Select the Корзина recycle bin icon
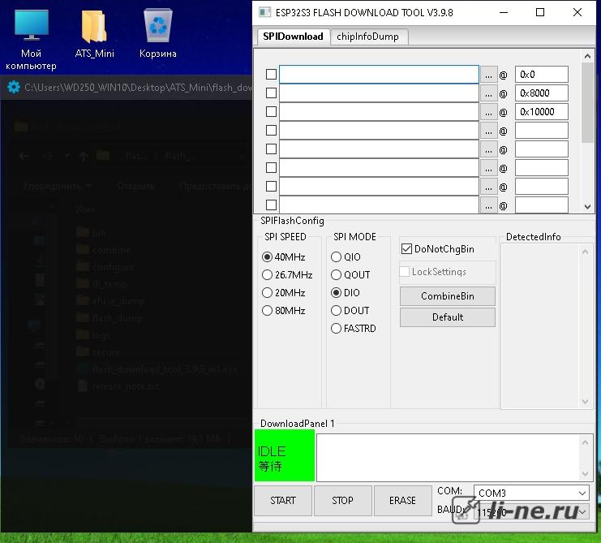 [x=157, y=33]
